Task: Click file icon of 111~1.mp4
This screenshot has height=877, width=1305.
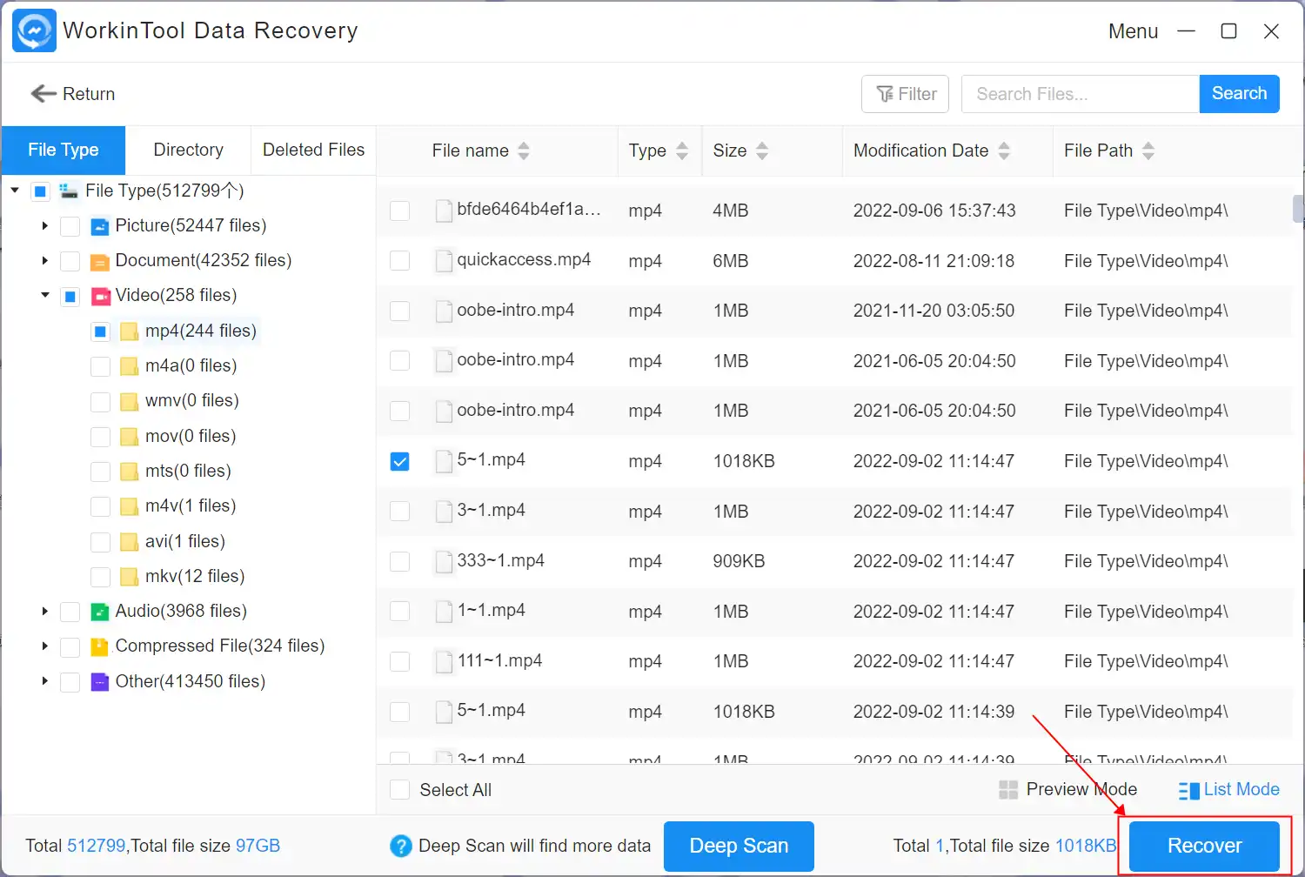Action: [444, 662]
